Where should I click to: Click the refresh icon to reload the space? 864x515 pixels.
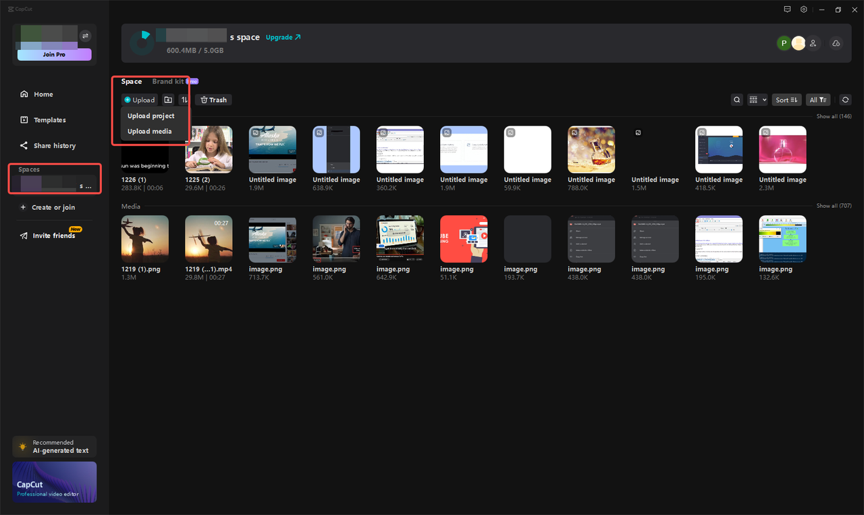845,99
